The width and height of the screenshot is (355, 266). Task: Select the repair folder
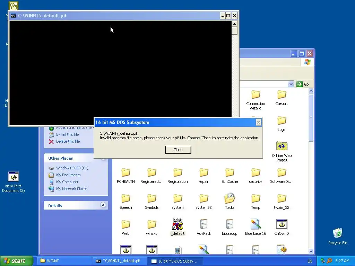[204, 176]
